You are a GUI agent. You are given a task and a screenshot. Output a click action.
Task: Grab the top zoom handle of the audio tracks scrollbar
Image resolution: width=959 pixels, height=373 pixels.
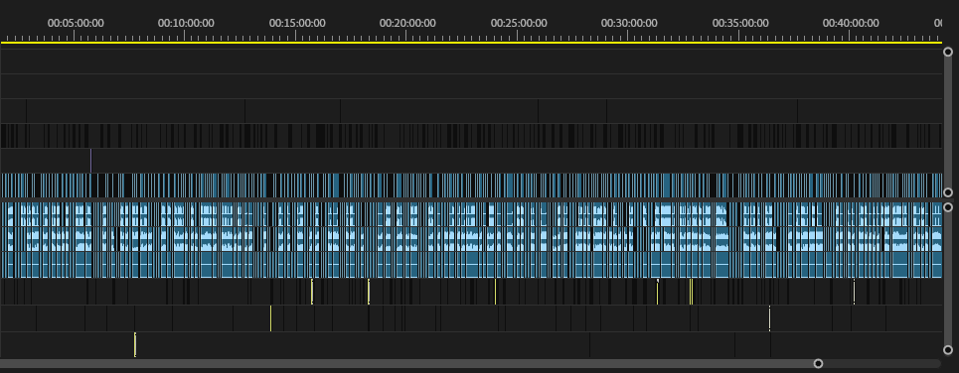click(x=948, y=207)
